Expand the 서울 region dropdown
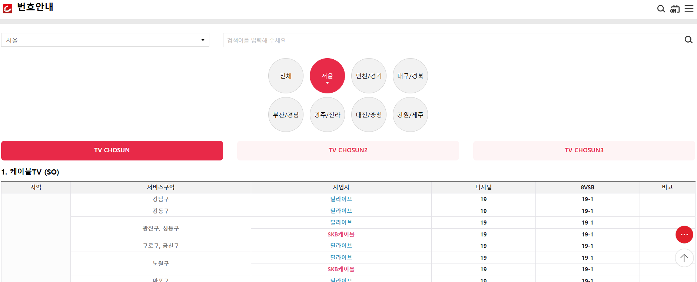 pyautogui.click(x=105, y=40)
